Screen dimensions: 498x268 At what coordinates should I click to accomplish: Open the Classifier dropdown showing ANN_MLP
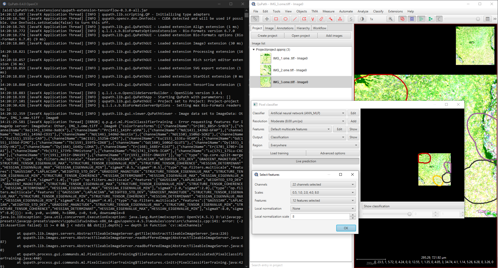(307, 113)
